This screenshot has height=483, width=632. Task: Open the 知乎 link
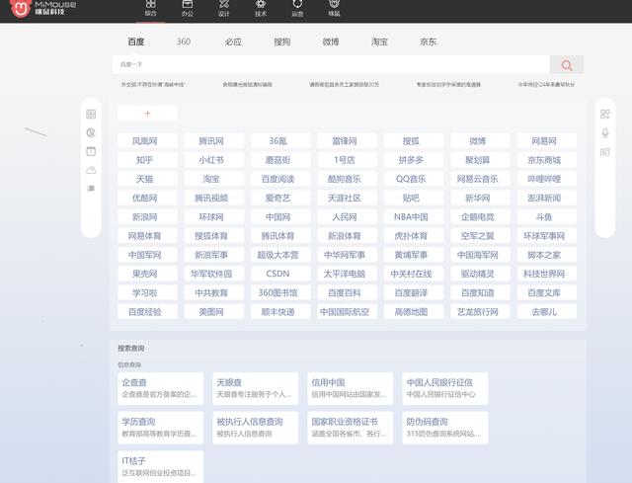tap(147, 160)
